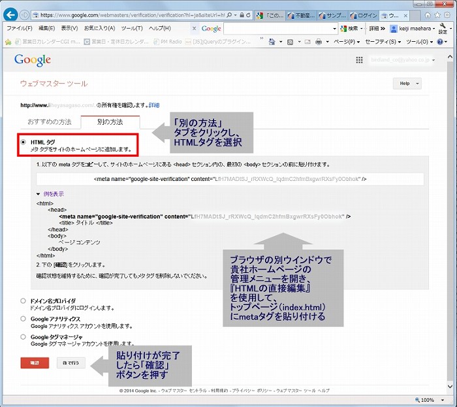Open Google toolbar search box history dropdown
The width and height of the screenshot is (457, 407).
pyautogui.click(x=334, y=29)
